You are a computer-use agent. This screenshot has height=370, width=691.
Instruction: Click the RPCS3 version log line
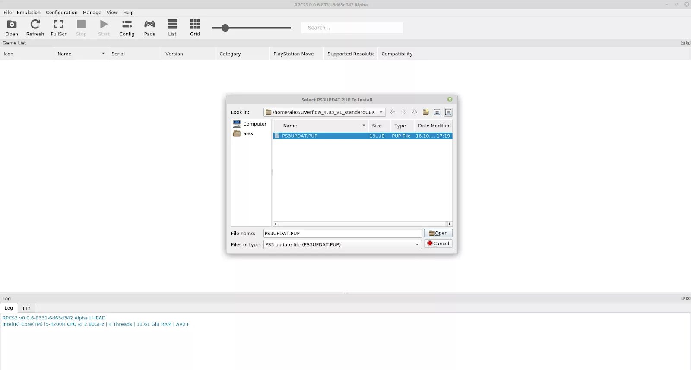tap(54, 318)
